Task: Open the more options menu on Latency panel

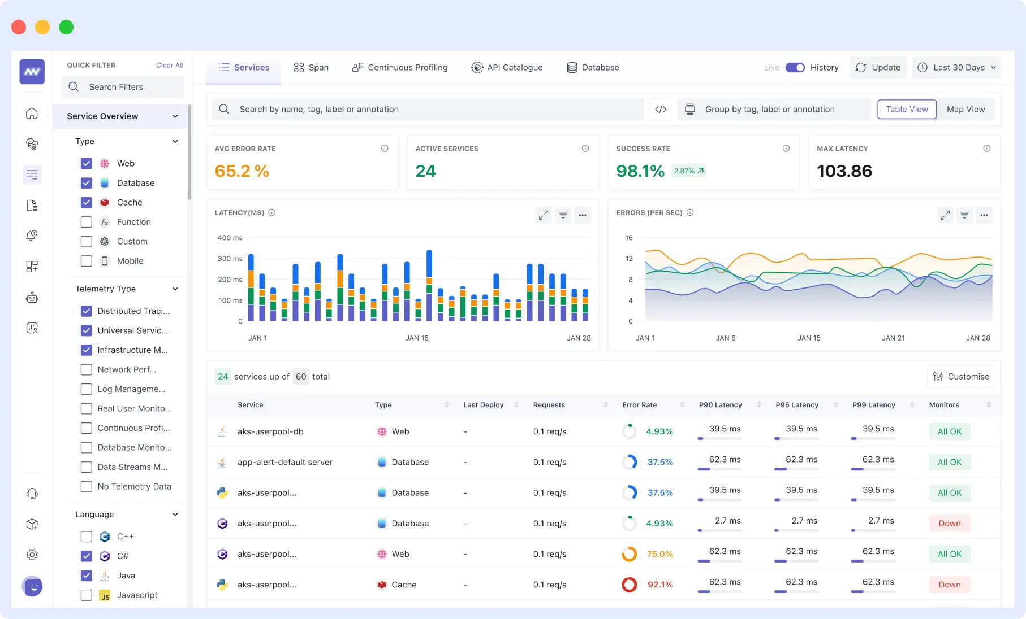Action: pos(583,215)
